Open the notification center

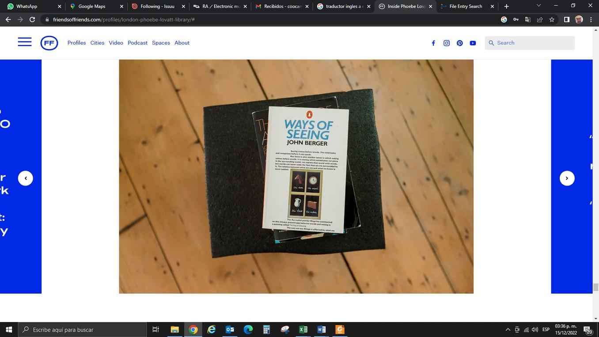pyautogui.click(x=588, y=329)
